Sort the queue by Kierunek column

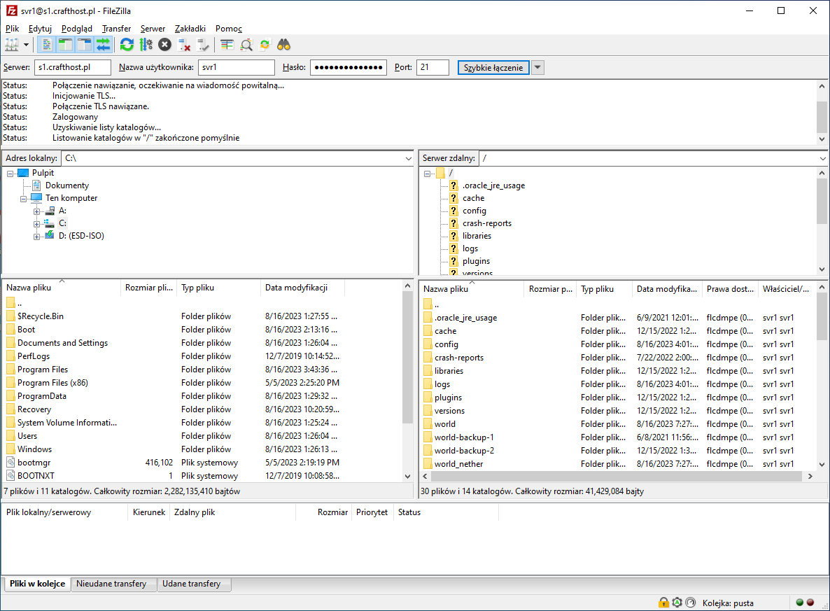[149, 512]
